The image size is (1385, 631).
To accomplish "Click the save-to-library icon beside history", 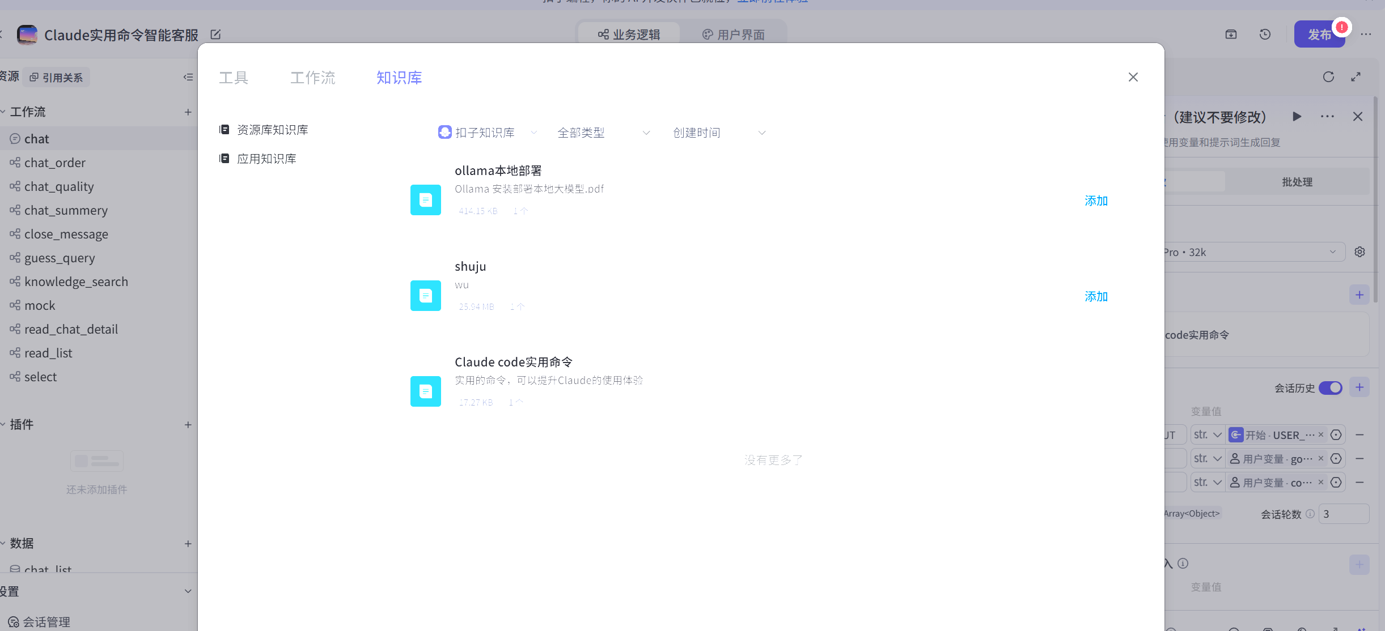I will (1231, 35).
